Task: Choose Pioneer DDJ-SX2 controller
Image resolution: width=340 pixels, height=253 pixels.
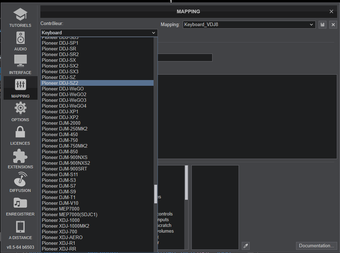Action: 97,66
